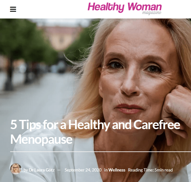191x182 pixels.
Task: Open the Wellness category link
Action: pos(117,170)
